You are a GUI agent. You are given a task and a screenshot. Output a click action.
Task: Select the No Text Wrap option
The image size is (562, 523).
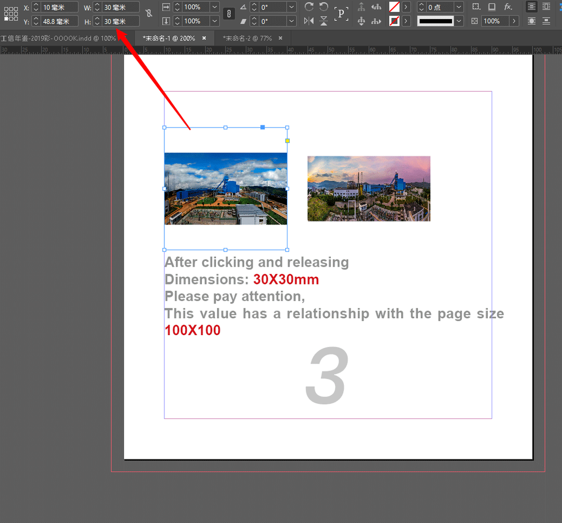point(532,7)
